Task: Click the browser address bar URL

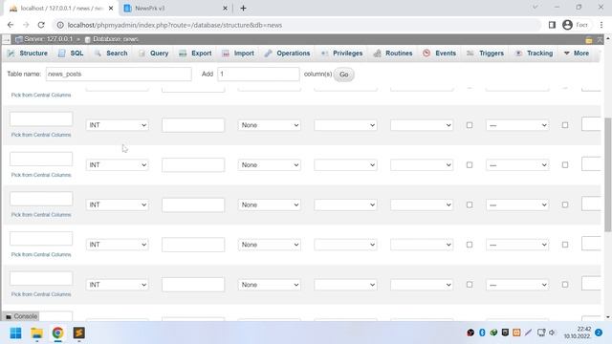Action: coord(175,25)
